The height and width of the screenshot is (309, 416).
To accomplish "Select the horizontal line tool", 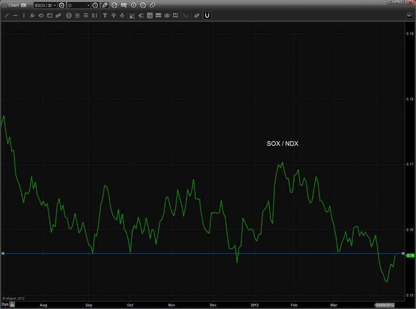I will [16, 16].
